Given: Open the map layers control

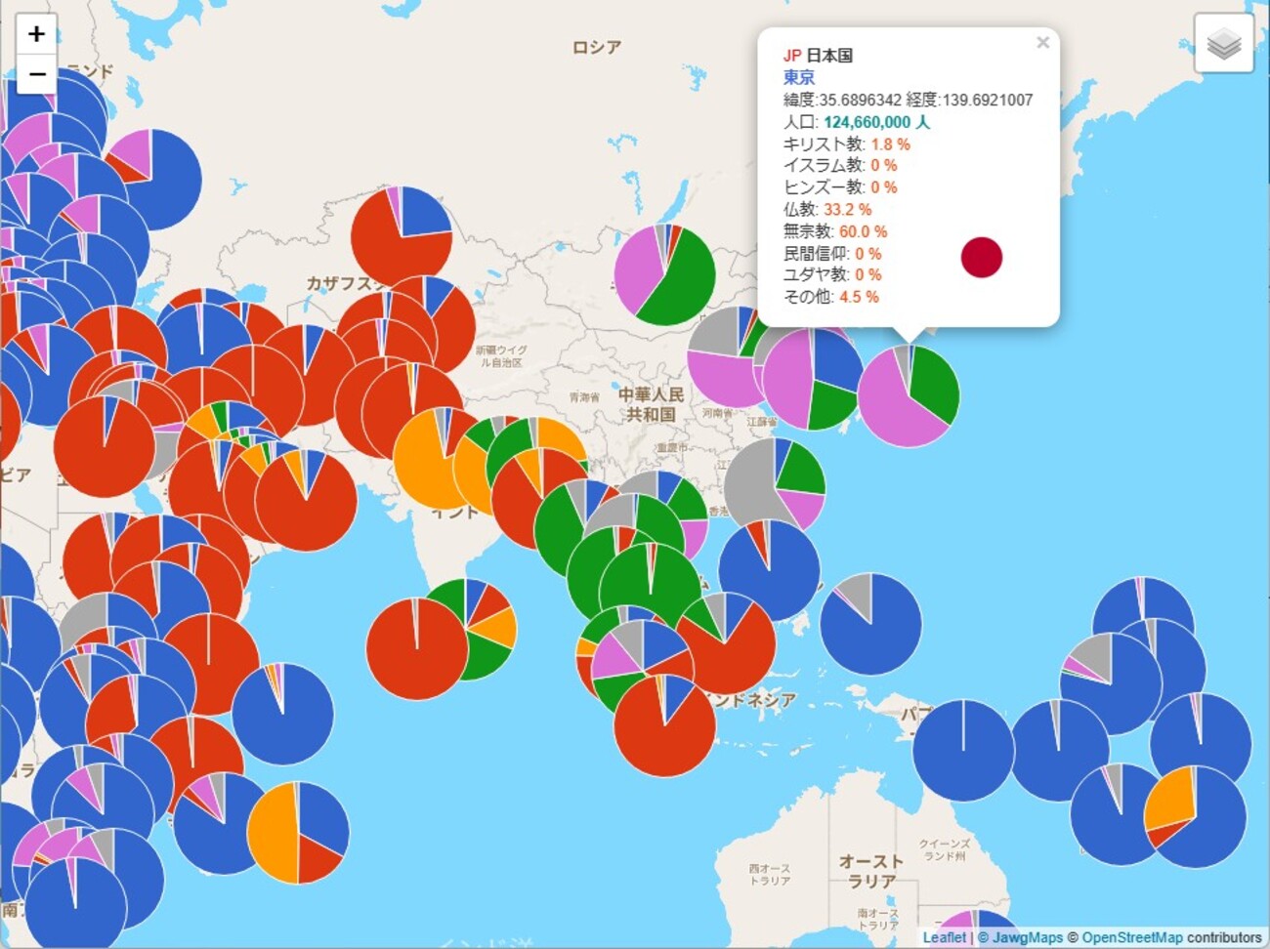Looking at the screenshot, I should pos(1223,43).
